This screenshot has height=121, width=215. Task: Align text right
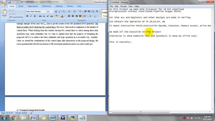(77, 16)
